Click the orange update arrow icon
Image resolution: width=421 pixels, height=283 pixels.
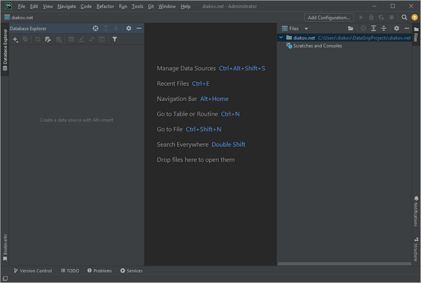point(414,17)
